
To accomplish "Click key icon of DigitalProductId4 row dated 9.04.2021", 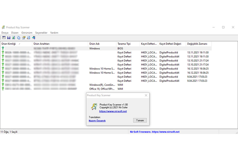I will 3,81.
